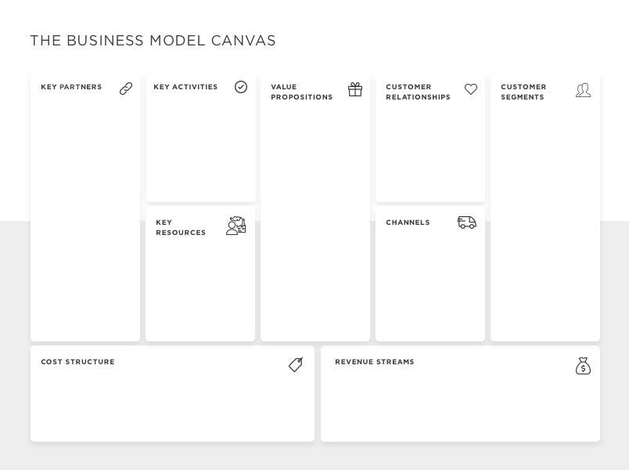
Task: Select the Customer Relationships heading
Action: (418, 92)
